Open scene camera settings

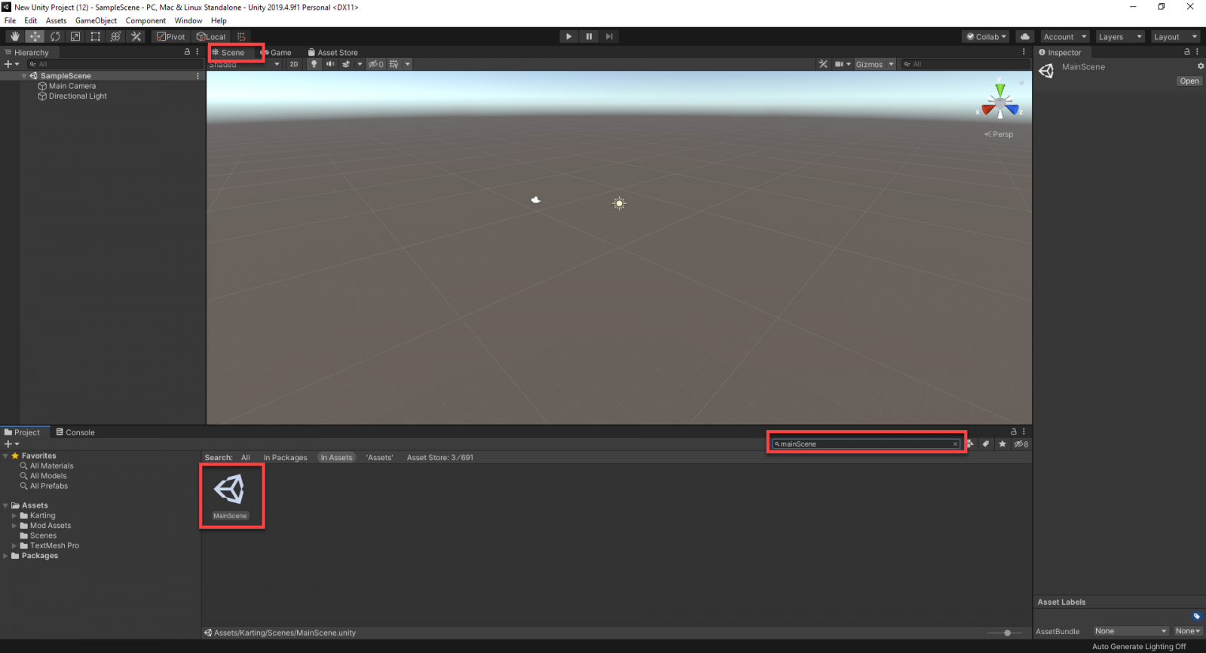(x=843, y=64)
